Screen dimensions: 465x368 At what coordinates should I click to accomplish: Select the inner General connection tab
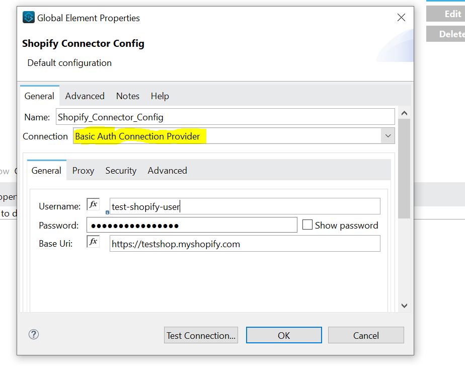pos(47,171)
